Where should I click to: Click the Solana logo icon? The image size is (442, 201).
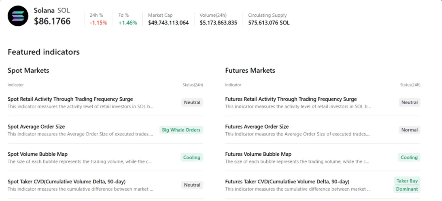click(x=18, y=16)
